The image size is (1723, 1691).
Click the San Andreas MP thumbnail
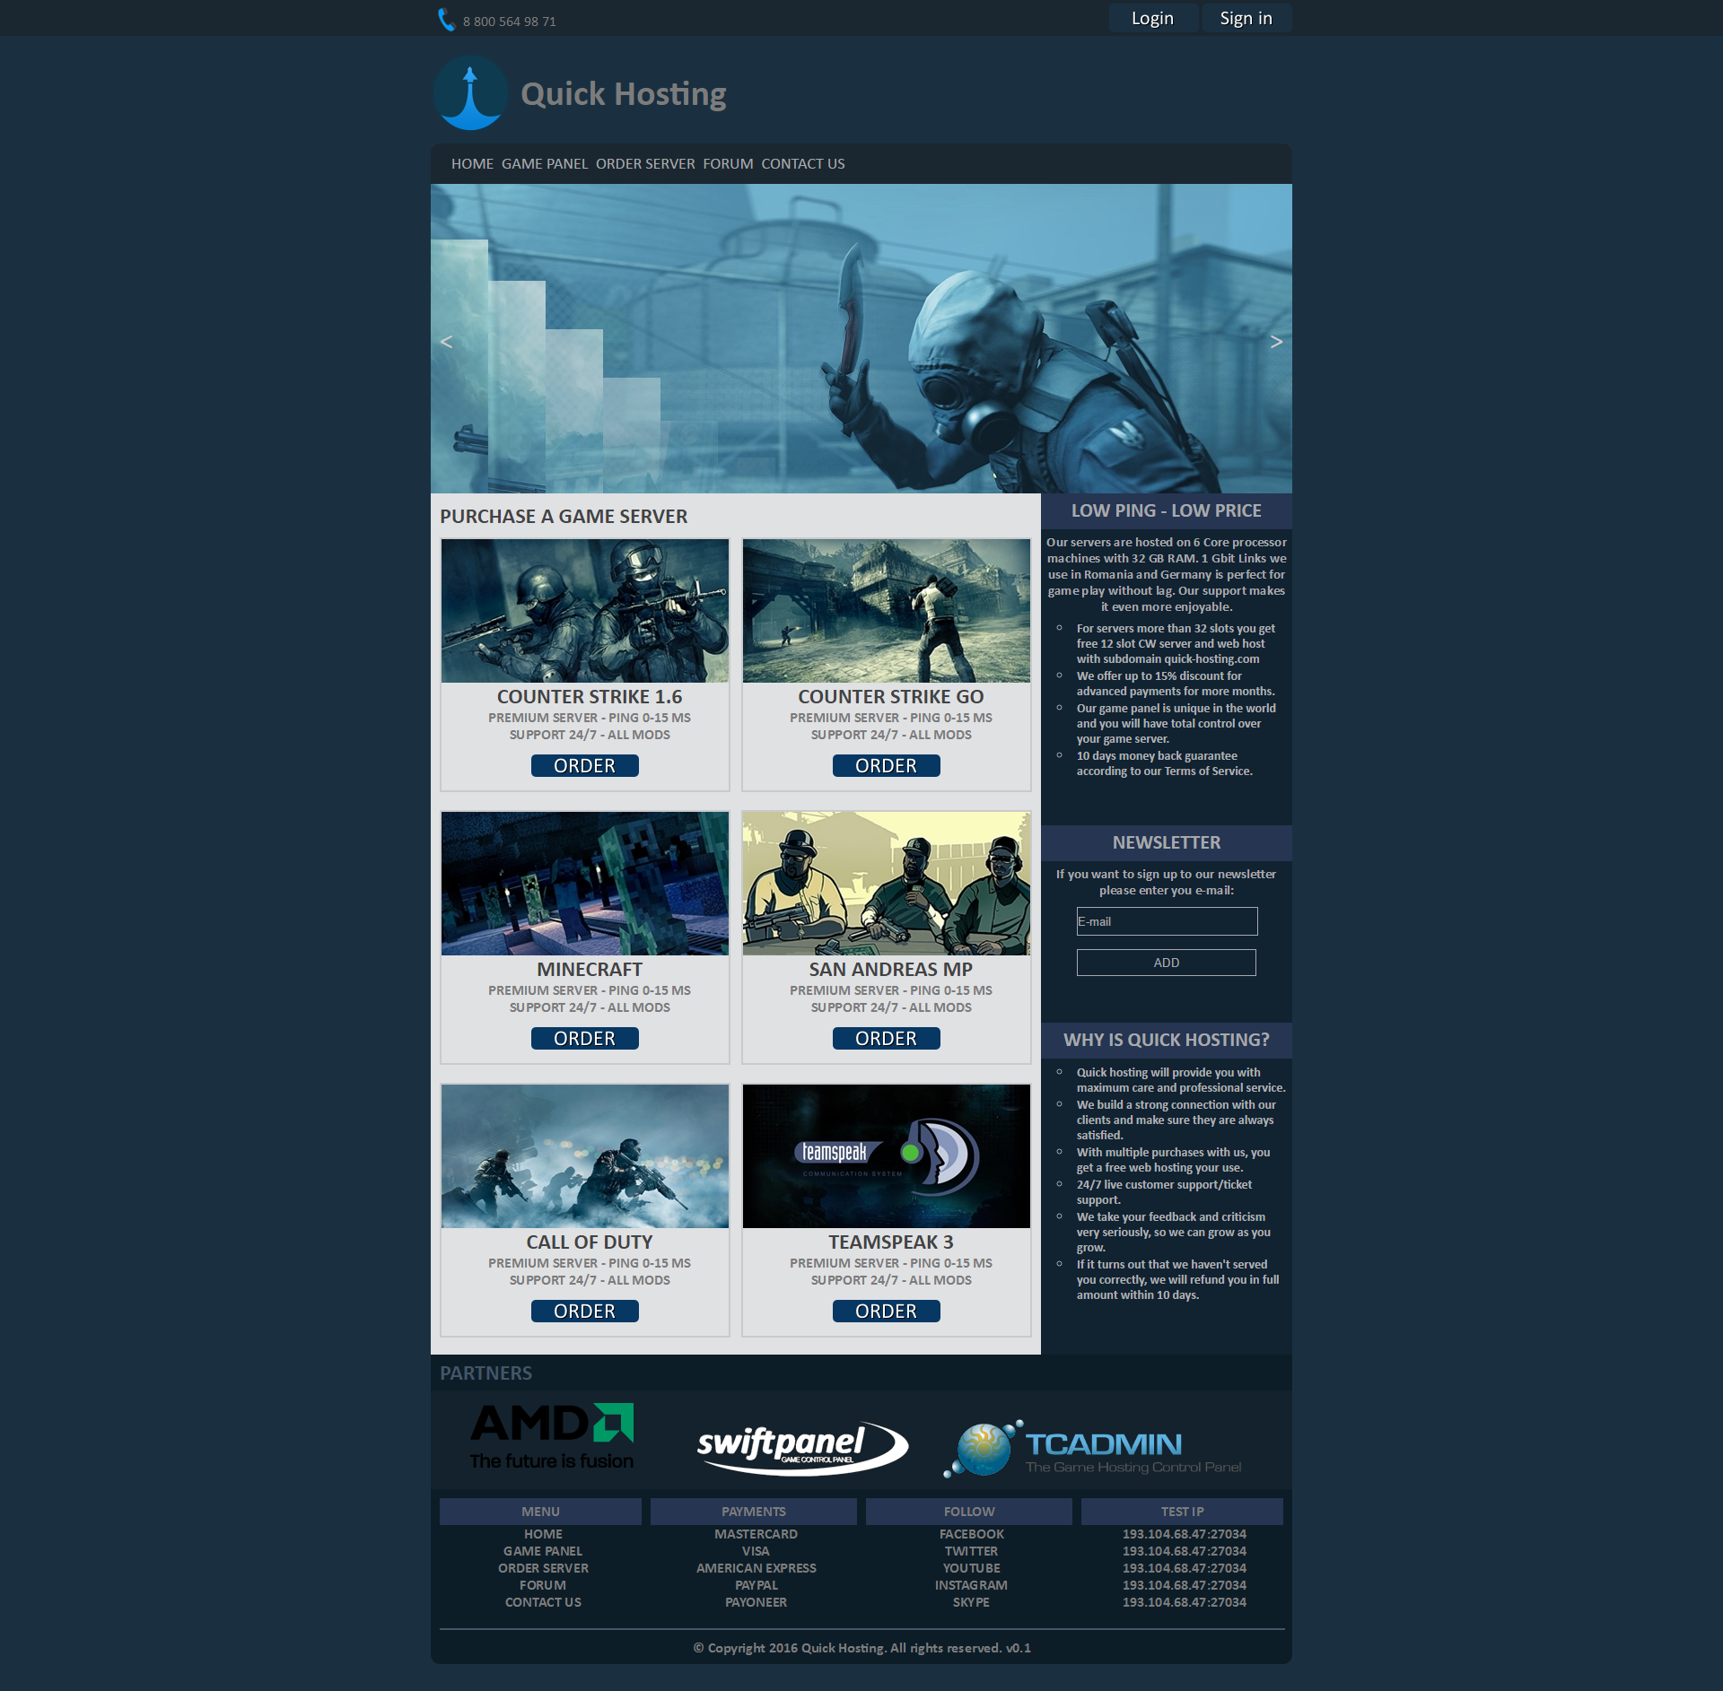887,884
